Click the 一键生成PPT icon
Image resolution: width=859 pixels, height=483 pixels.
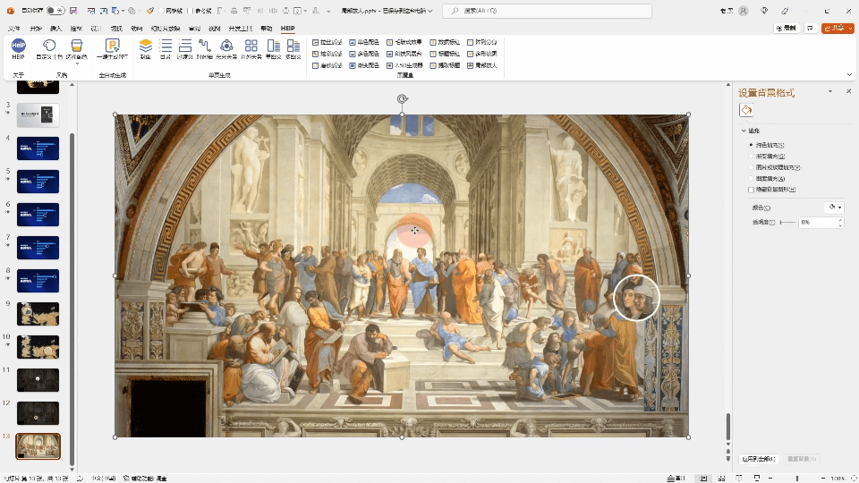coord(113,46)
